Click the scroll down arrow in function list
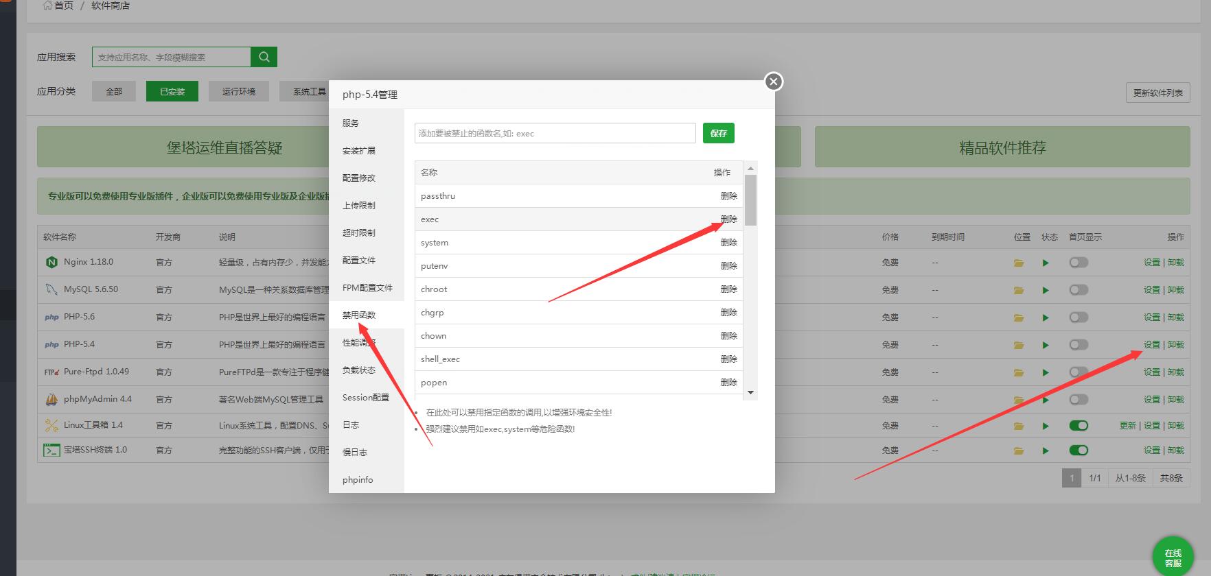This screenshot has width=1211, height=576. tap(750, 393)
